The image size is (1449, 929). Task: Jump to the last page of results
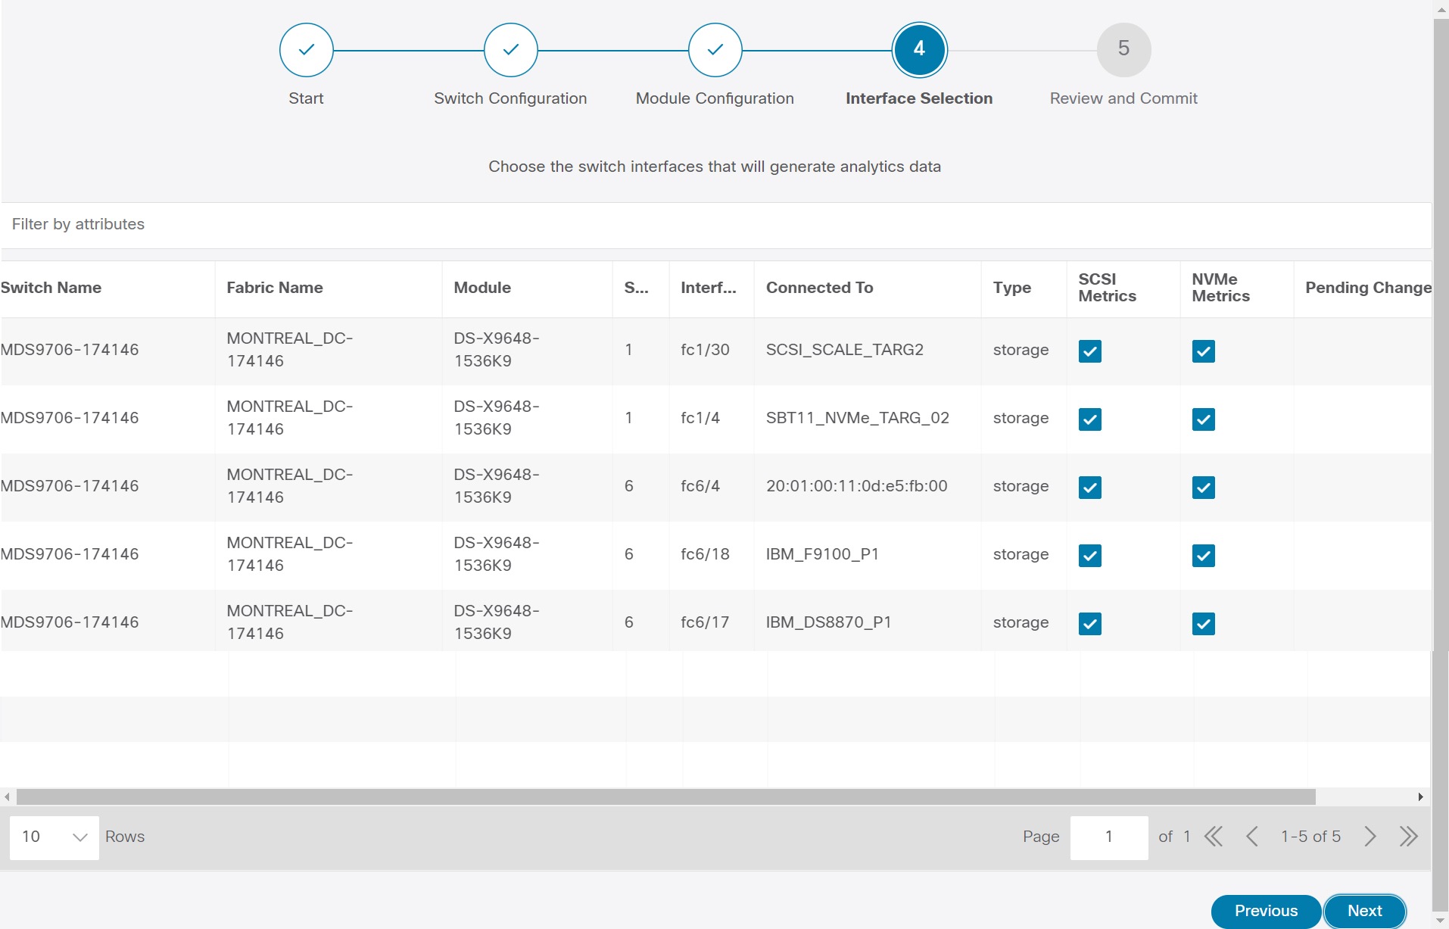tap(1409, 837)
